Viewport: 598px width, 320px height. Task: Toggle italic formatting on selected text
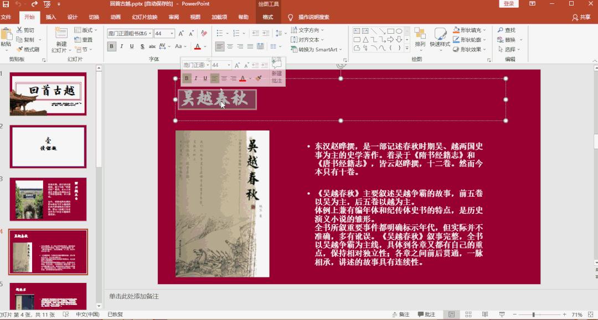[x=121, y=46]
